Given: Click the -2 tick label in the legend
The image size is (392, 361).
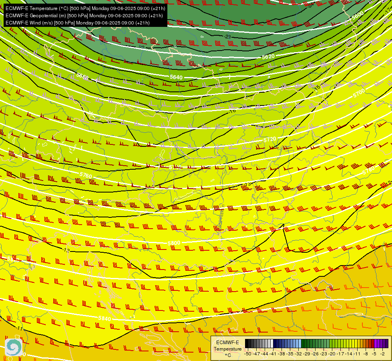Looking at the screenshot, I should 382,354.
